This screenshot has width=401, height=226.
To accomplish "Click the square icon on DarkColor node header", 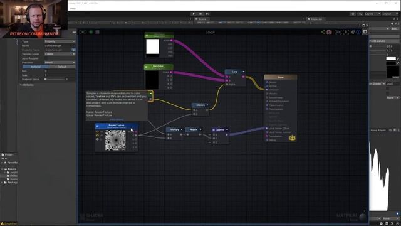I will 146,67.
